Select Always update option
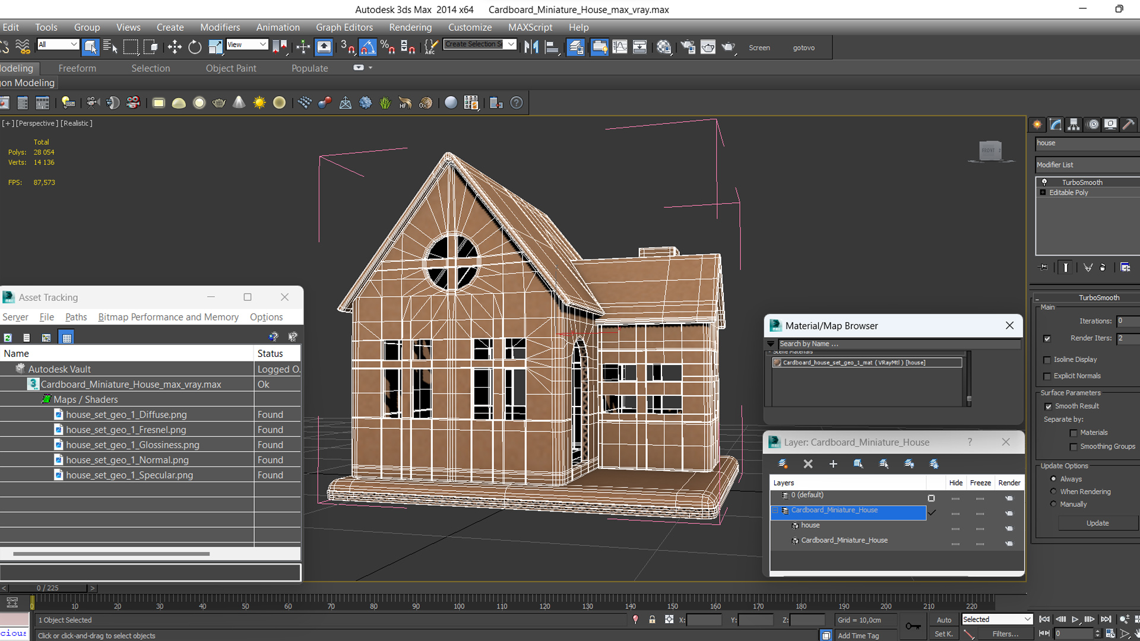The width and height of the screenshot is (1140, 641). click(x=1053, y=479)
